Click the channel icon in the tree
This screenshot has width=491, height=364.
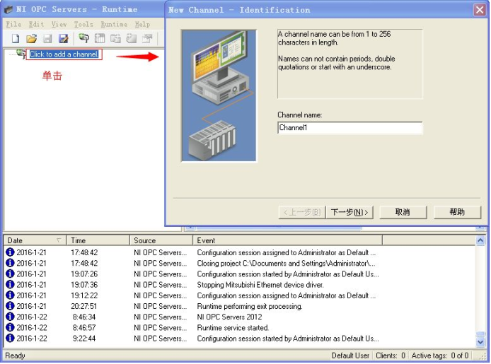point(21,54)
